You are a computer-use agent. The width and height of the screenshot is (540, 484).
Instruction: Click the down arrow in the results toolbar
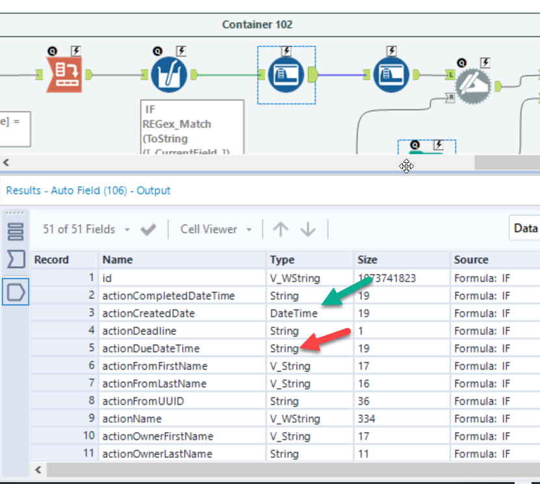306,229
